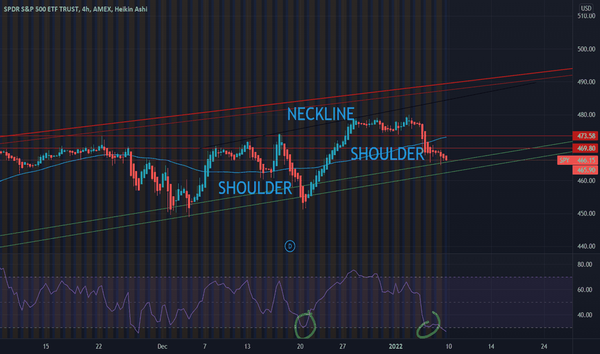Click the 450.00 price axis label
This screenshot has width=600, height=354.
(x=586, y=214)
